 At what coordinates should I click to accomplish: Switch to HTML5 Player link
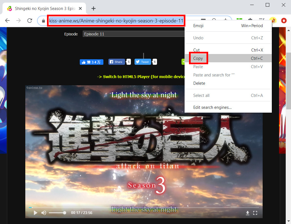pos(141,77)
